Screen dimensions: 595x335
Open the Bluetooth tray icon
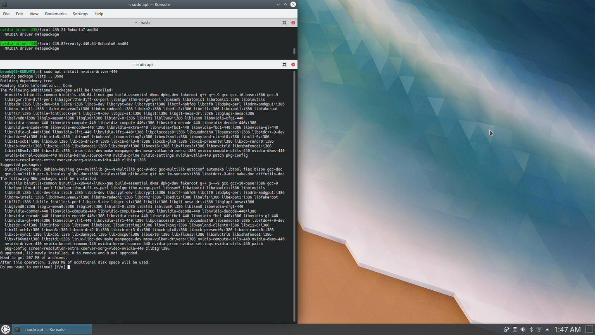(x=531, y=330)
